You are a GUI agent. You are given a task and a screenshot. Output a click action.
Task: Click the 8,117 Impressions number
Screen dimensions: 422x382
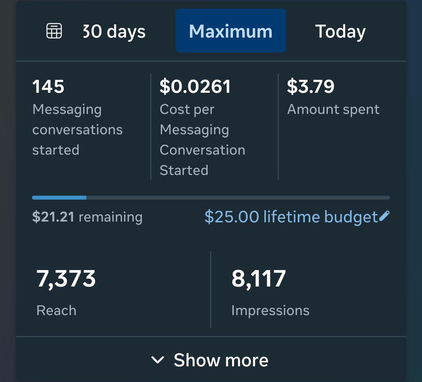click(259, 279)
